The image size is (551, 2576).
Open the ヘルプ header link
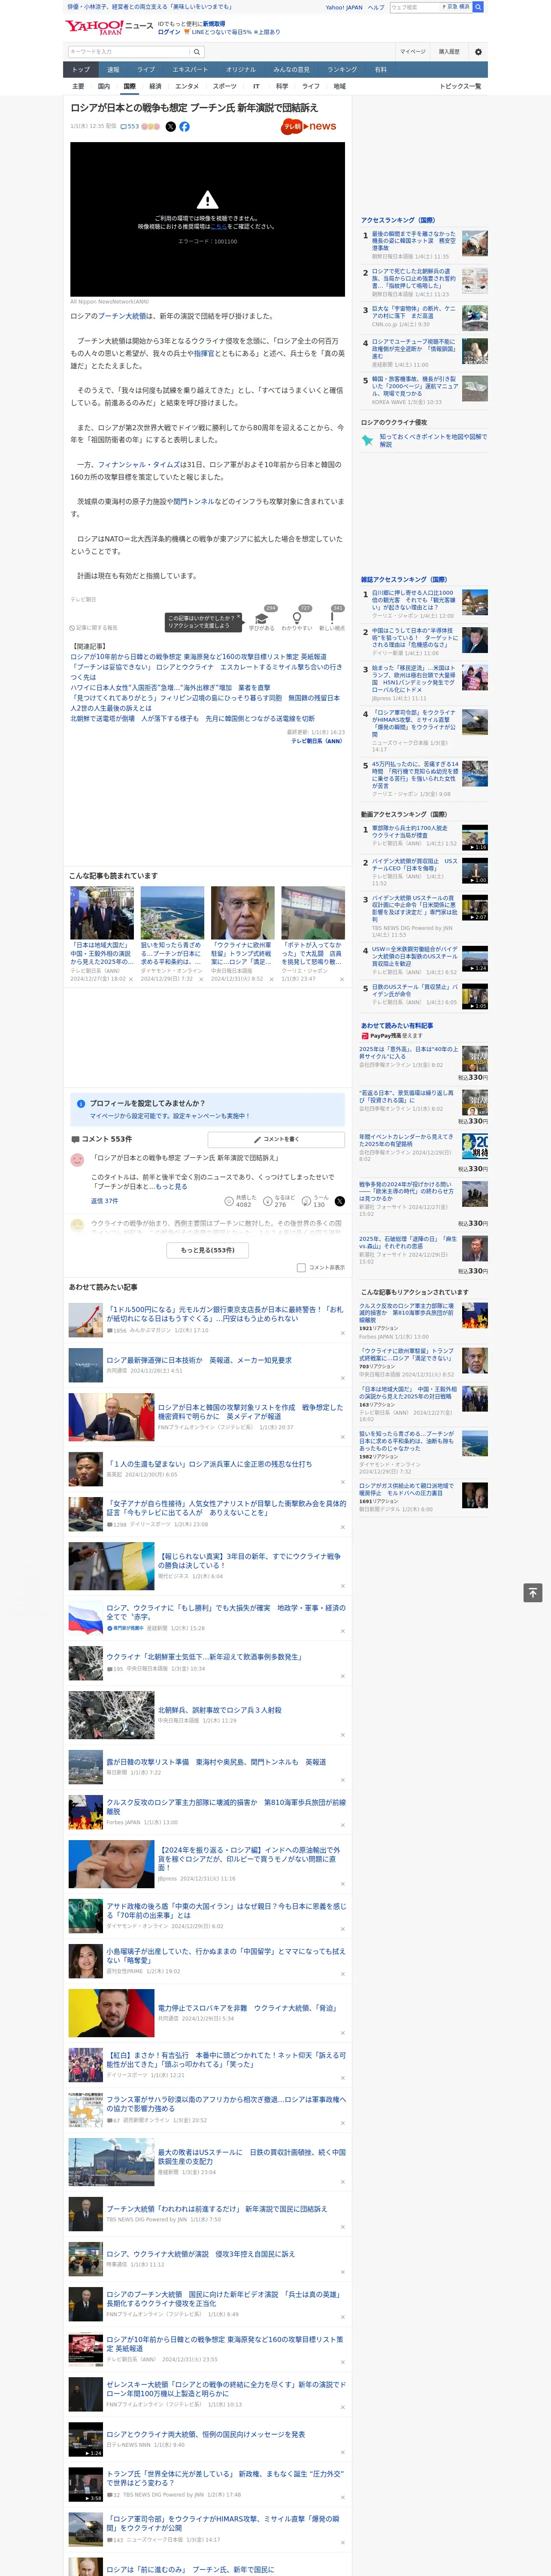pos(376,7)
